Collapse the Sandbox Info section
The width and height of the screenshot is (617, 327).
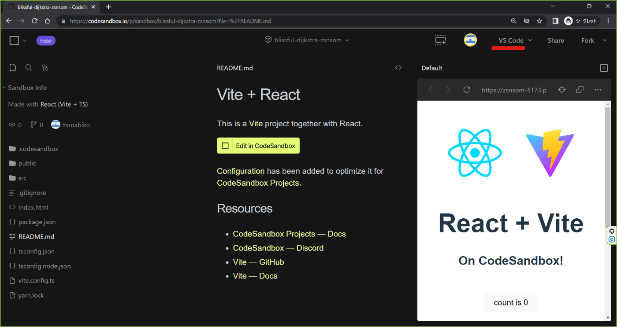pyautogui.click(x=24, y=88)
